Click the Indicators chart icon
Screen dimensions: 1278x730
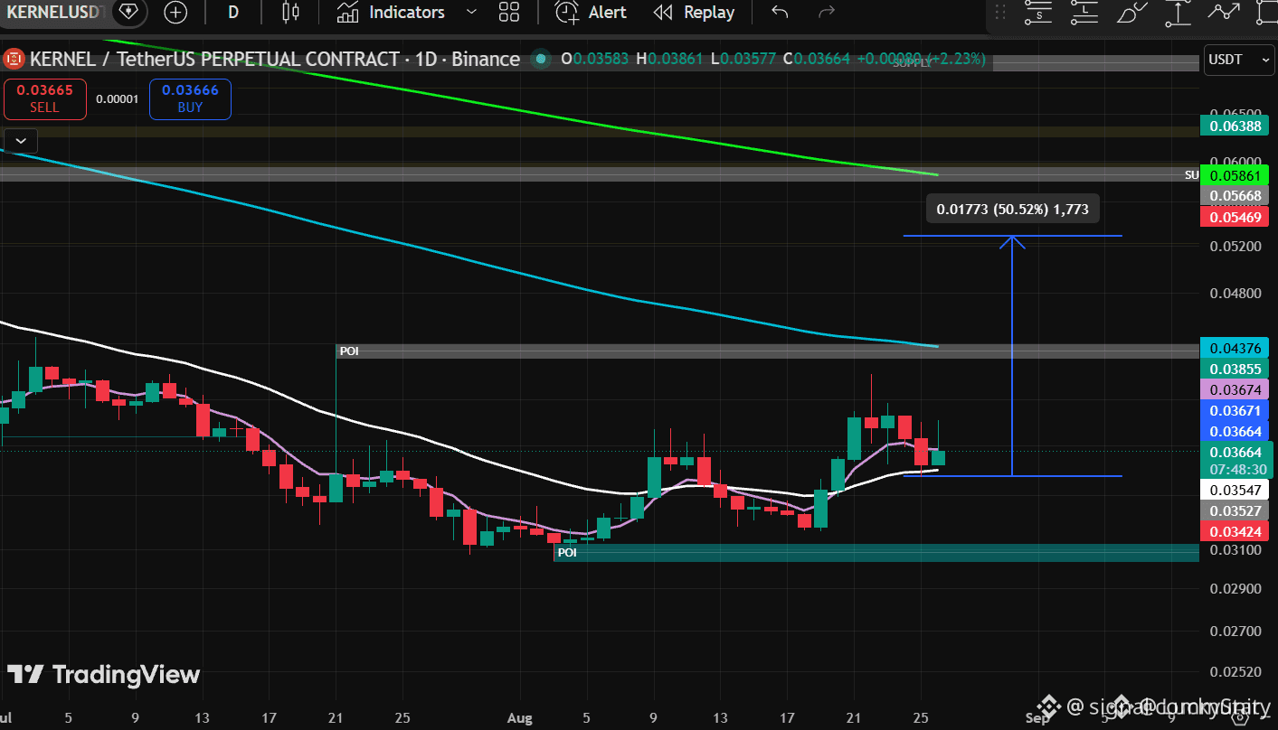click(348, 13)
